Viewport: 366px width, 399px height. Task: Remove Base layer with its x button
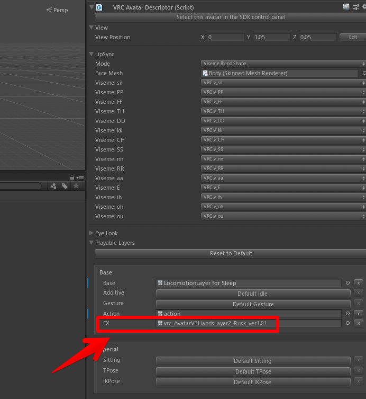pos(358,283)
